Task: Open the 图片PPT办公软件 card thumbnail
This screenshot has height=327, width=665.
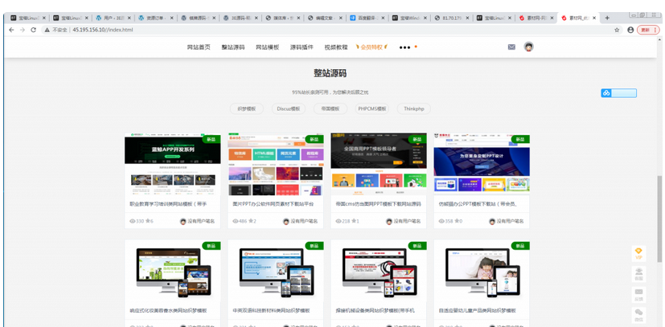Action: point(276,165)
